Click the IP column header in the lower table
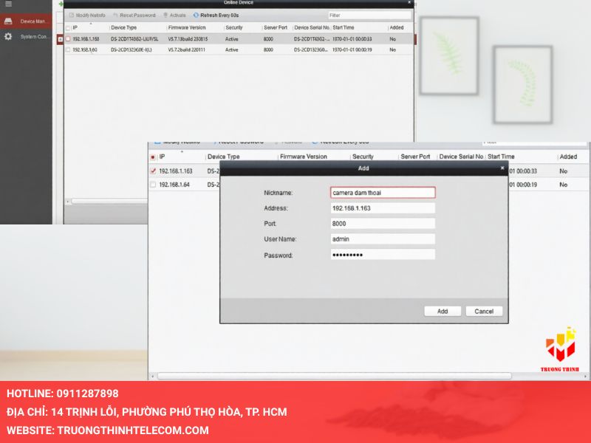The image size is (591, 443). pyautogui.click(x=162, y=157)
